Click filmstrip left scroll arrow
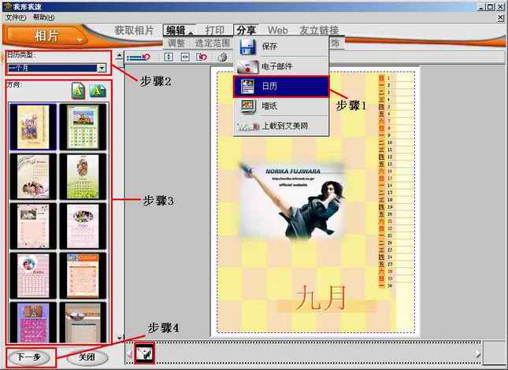This screenshot has height=370, width=508. [129, 353]
